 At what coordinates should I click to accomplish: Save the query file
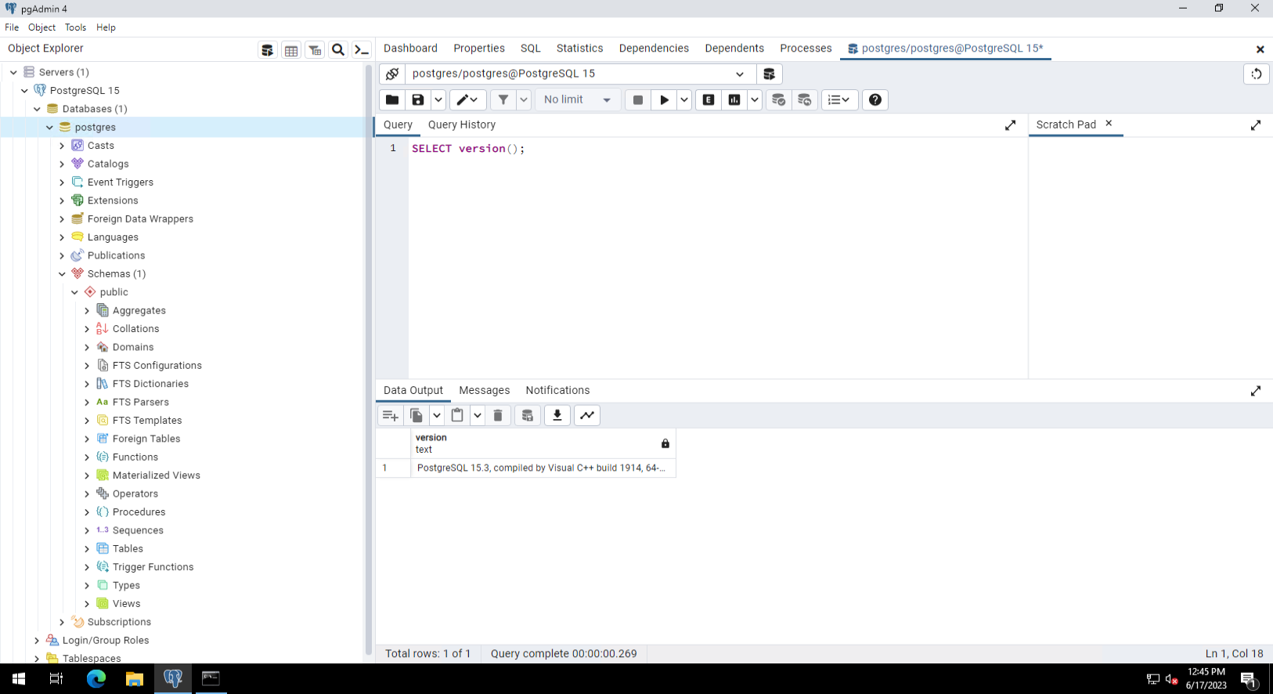pos(418,100)
